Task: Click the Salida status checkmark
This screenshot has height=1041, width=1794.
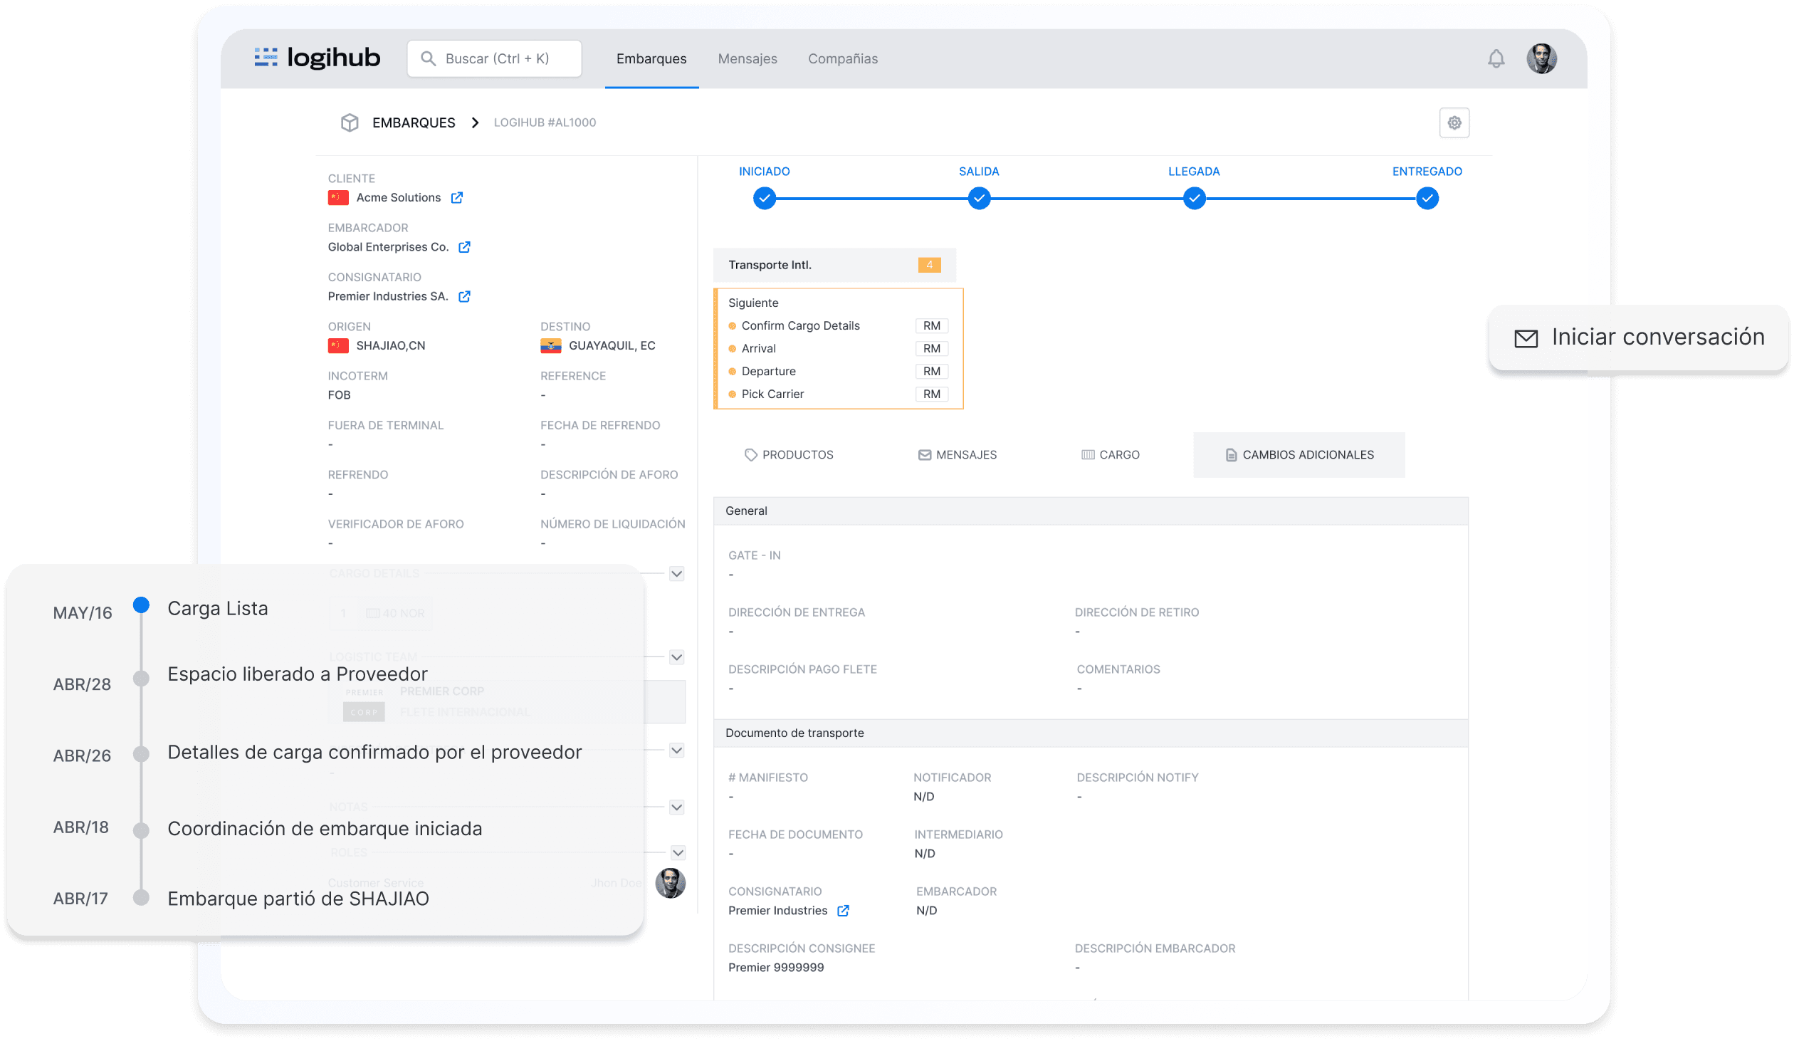Action: 979,198
